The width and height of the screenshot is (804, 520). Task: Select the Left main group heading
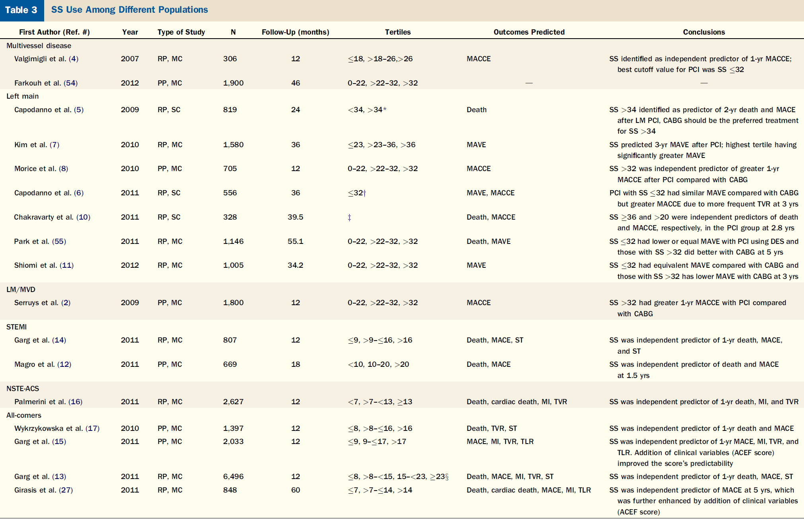point(23,96)
